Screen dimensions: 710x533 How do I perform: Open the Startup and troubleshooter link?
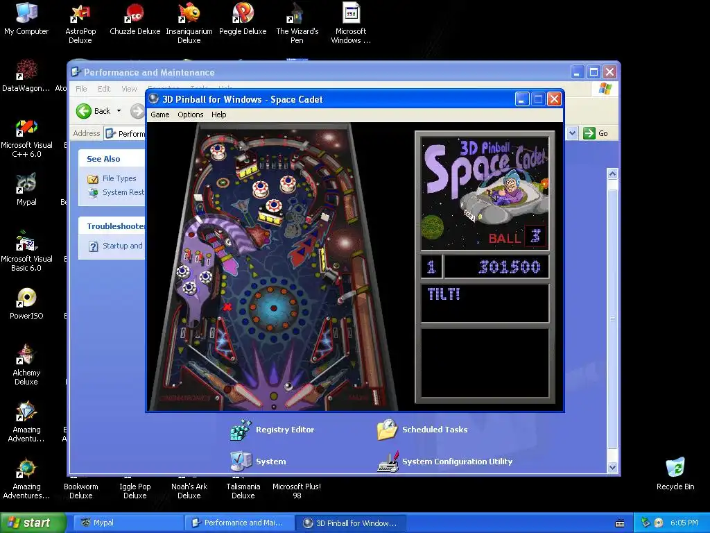(122, 246)
